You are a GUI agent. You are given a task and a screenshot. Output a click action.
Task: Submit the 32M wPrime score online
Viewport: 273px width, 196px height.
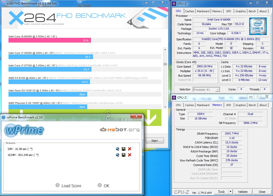(118, 149)
